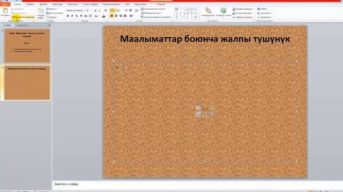The width and height of the screenshot is (343, 192).
Task: Open the File (Файл) tab
Action: tap(5, 4)
